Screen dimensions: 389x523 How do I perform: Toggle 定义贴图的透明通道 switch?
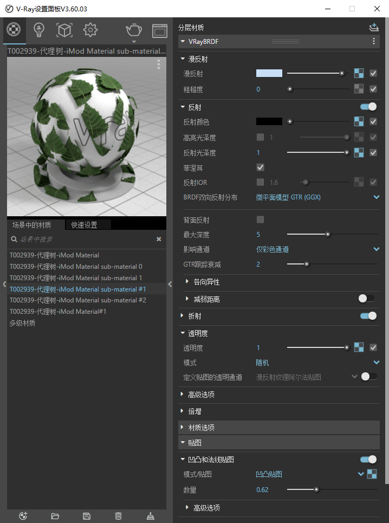pos(369,377)
